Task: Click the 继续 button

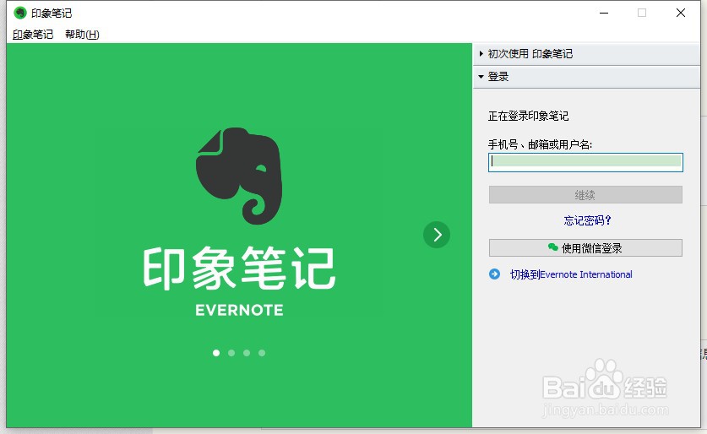Action: 585,195
